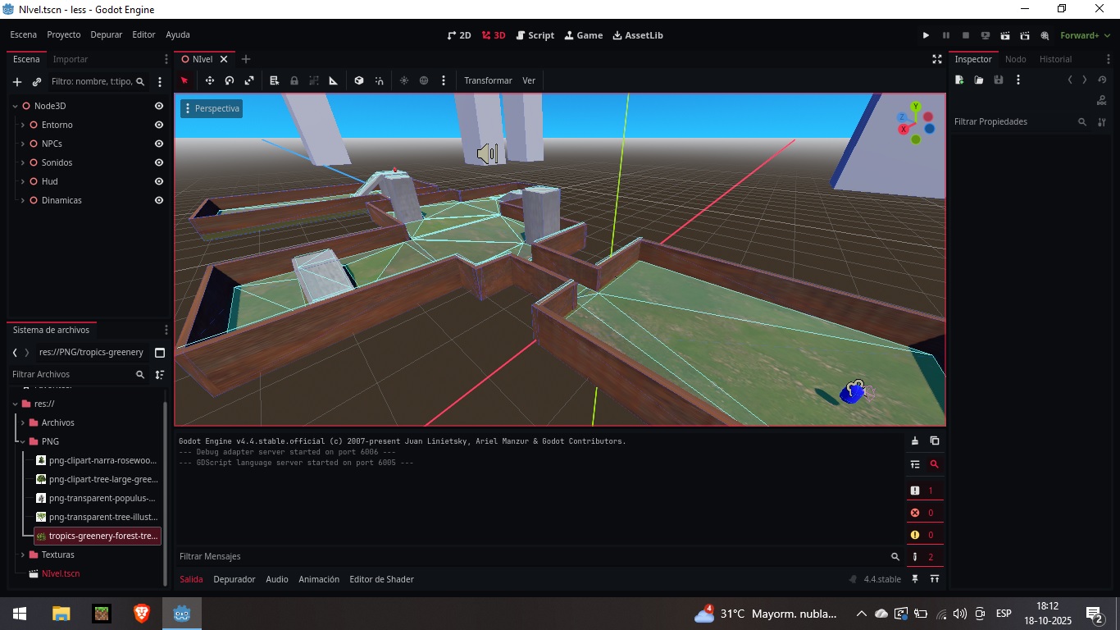Click the Filtrar Propiedades search field
1120x630 pixels.
point(1020,121)
